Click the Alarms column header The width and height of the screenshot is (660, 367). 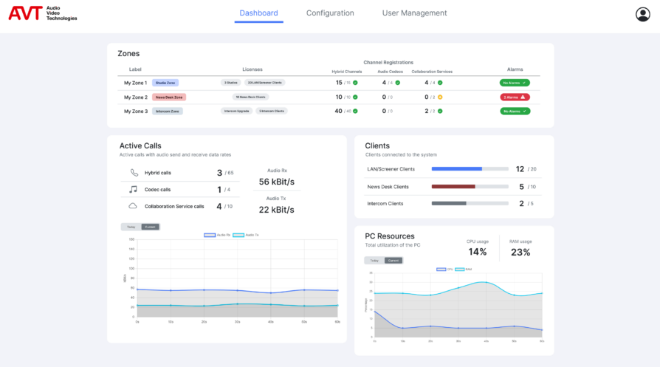coord(515,69)
